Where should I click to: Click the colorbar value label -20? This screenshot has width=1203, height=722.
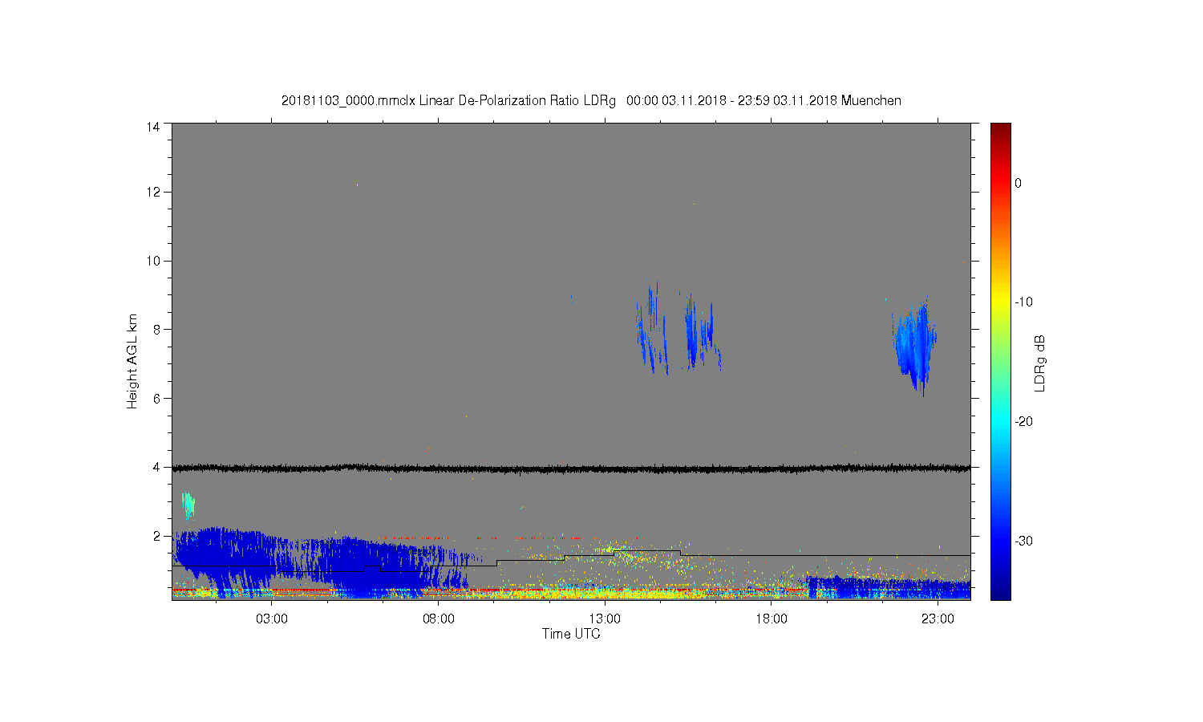pos(1023,422)
